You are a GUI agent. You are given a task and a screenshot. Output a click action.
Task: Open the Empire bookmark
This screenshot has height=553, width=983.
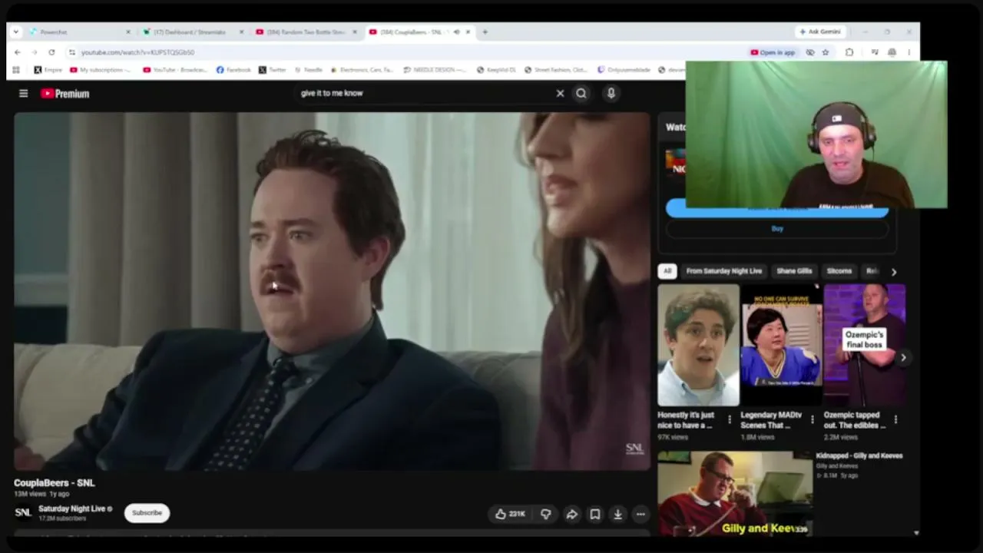click(48, 70)
